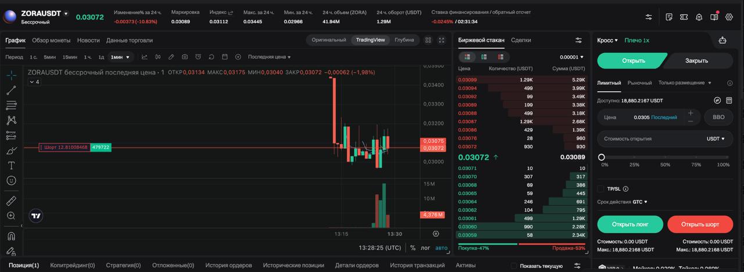Tick the TP/SL checkbox

click(600, 189)
